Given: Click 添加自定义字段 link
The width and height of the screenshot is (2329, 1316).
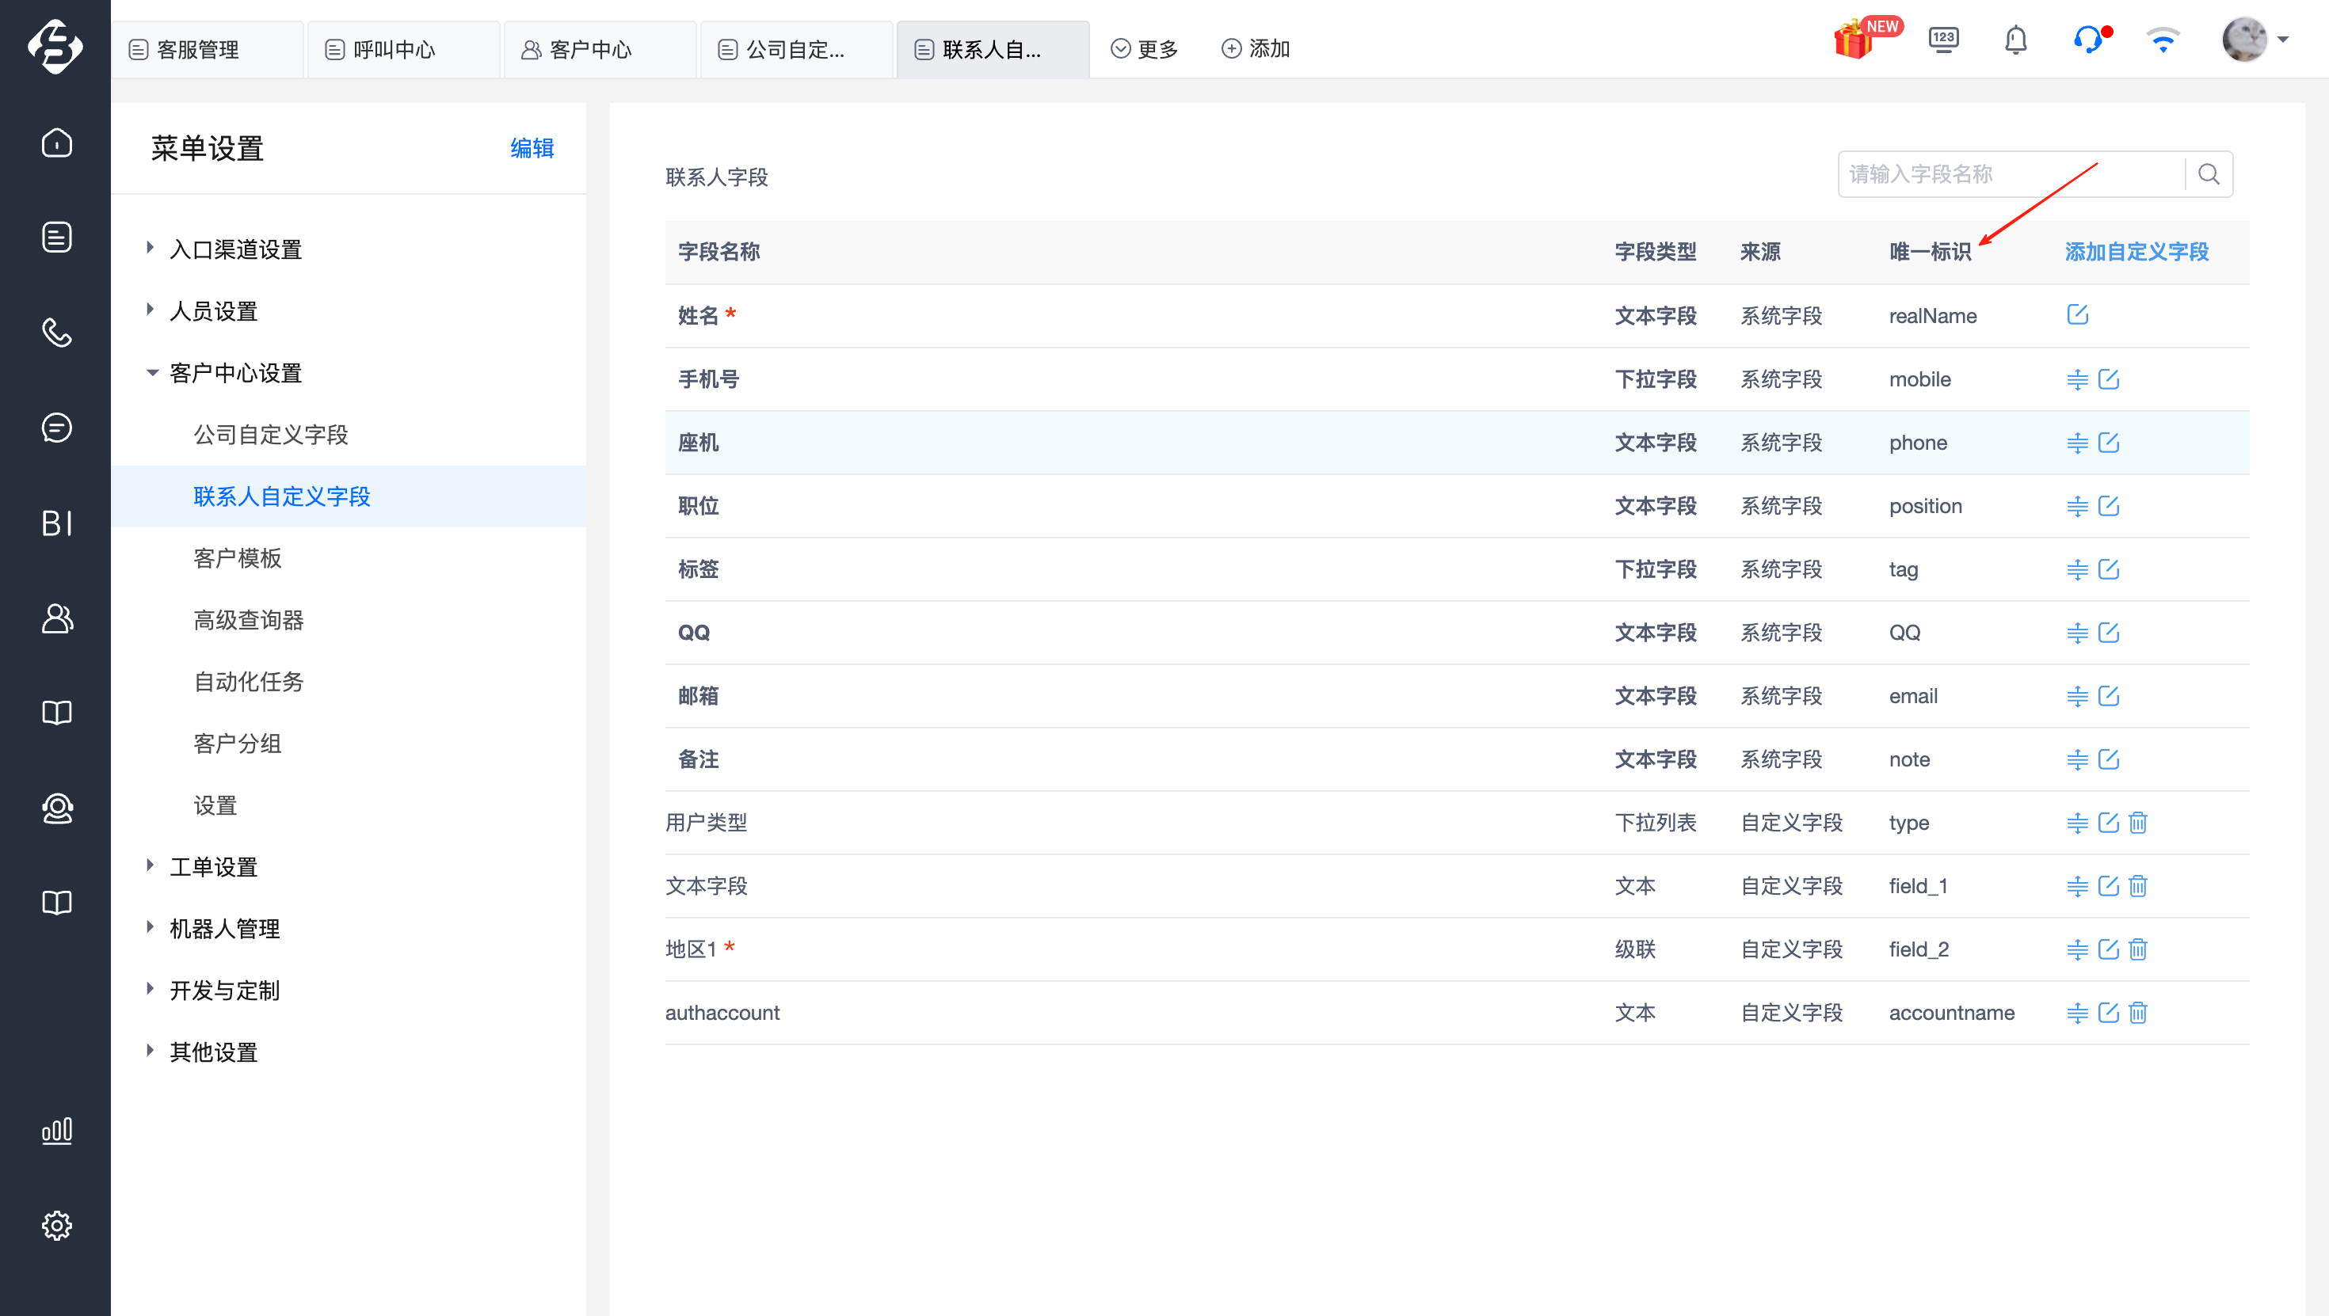Looking at the screenshot, I should pyautogui.click(x=2137, y=252).
